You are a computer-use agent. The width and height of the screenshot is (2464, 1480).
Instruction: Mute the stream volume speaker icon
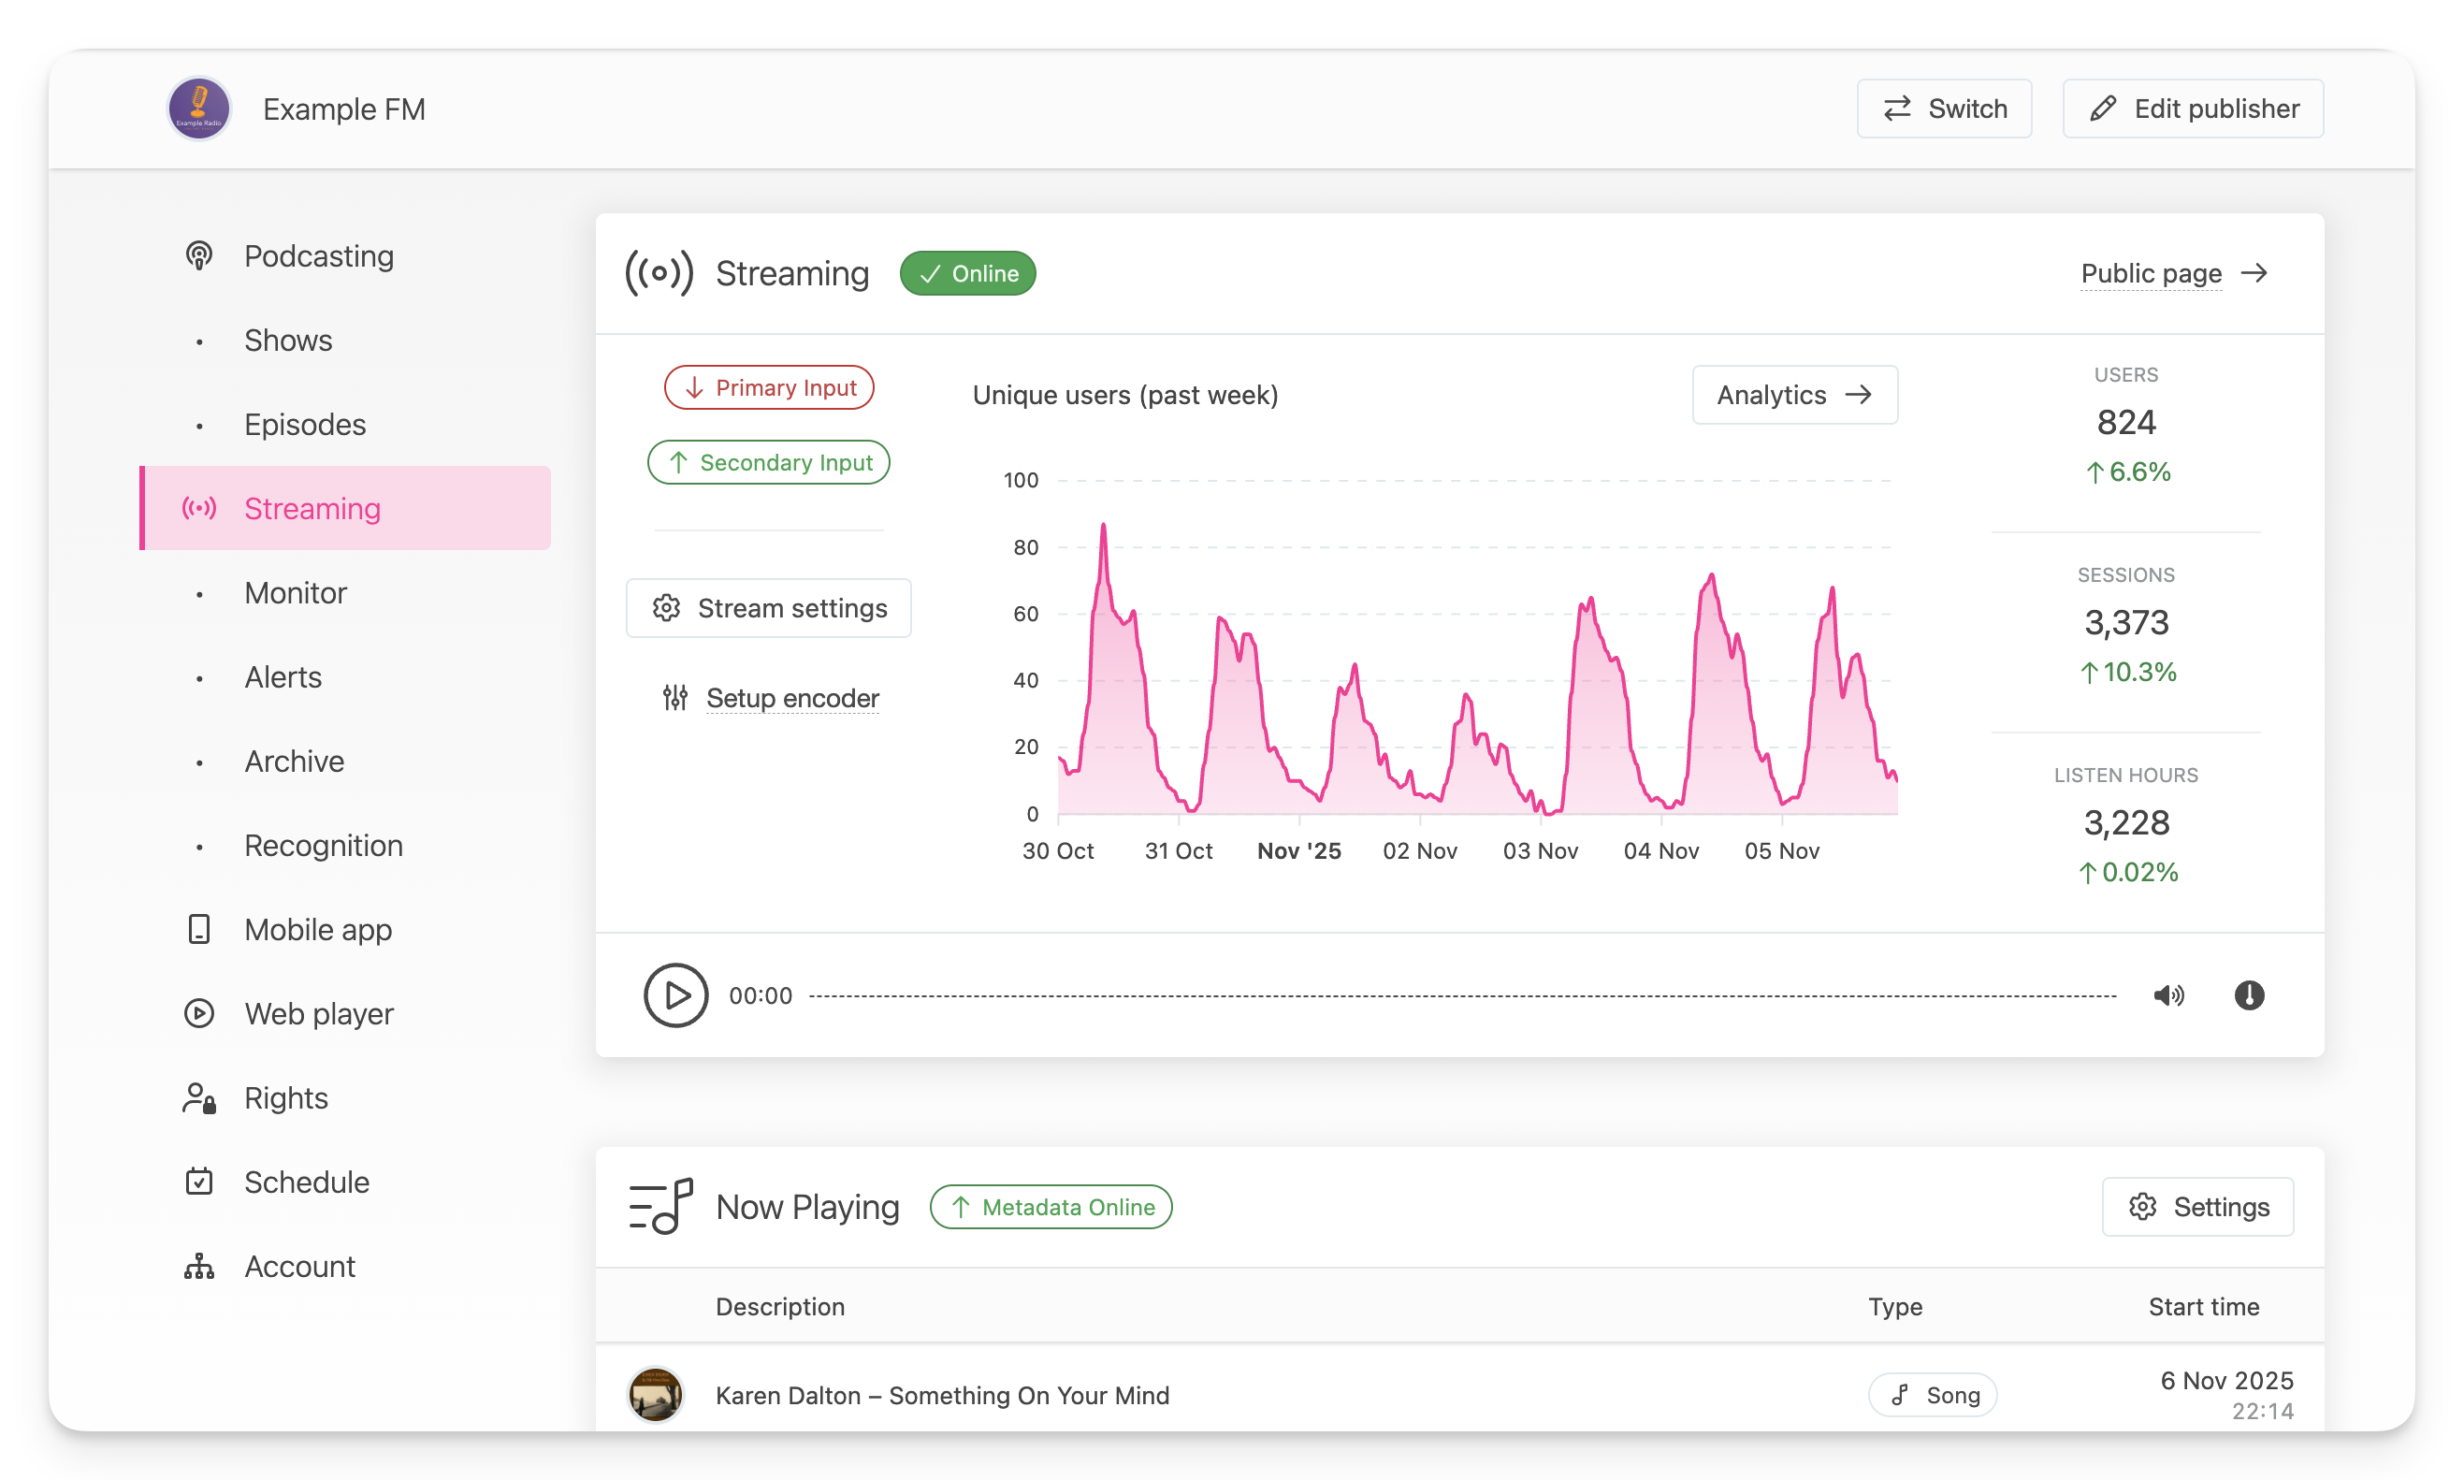tap(2167, 994)
